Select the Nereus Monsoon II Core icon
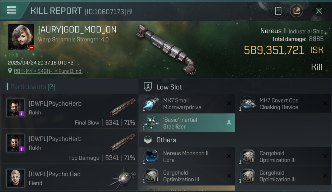Viewport: 332px width, 192px height. pos(151,156)
